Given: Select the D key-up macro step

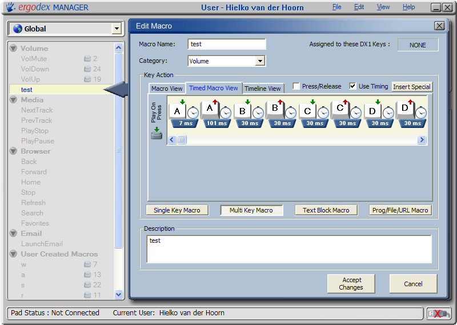Looking at the screenshot, I should point(405,110).
